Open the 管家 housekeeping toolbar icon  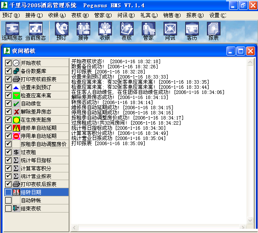(x=149, y=31)
